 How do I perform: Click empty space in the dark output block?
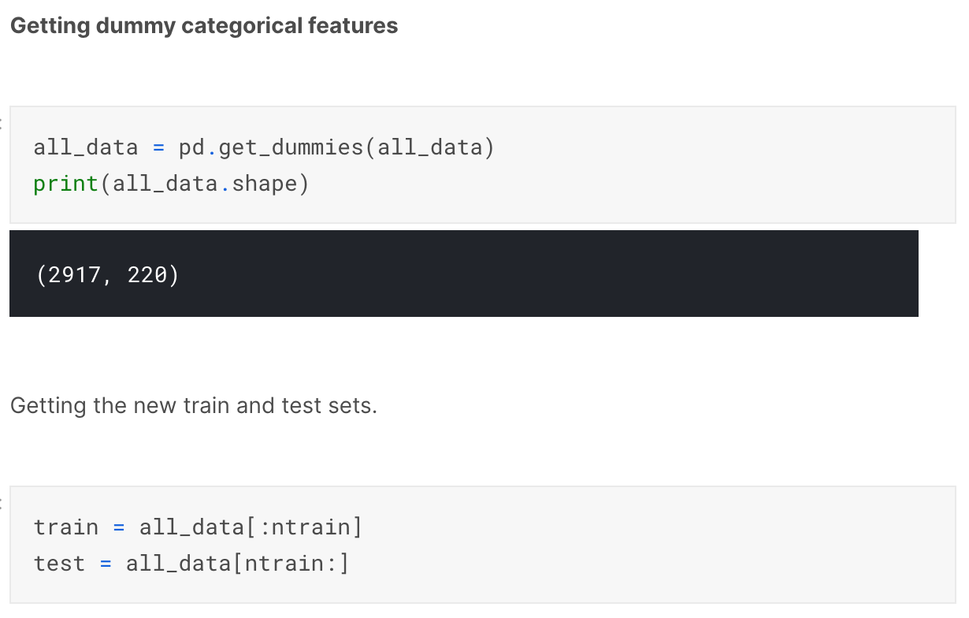551,275
